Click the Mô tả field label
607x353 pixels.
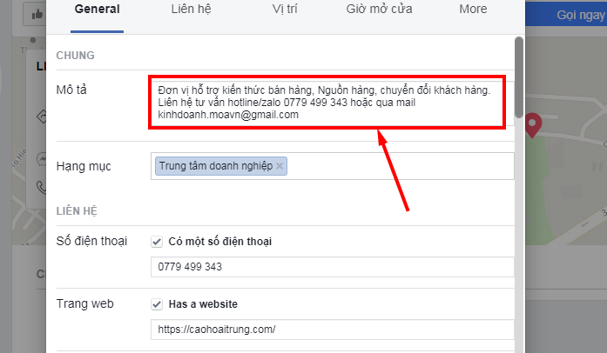(71, 90)
